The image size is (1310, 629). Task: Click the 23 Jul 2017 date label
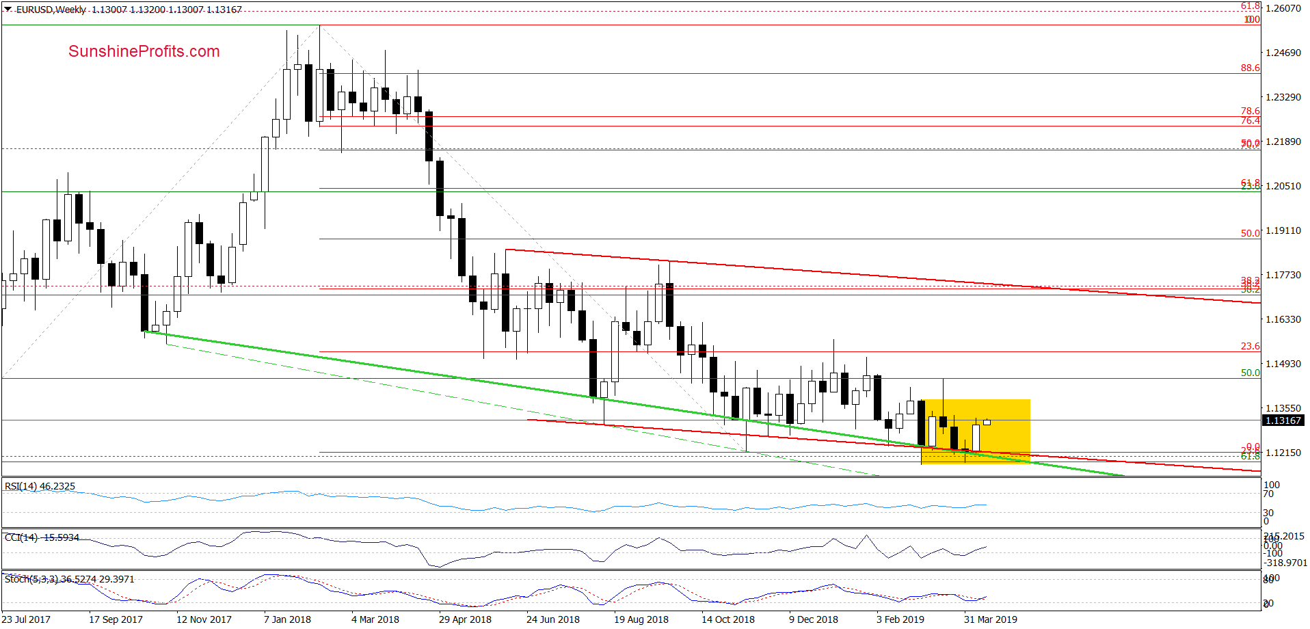(26, 619)
